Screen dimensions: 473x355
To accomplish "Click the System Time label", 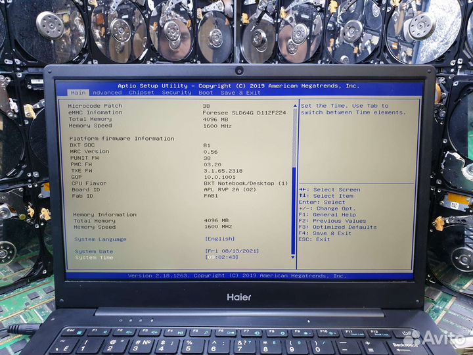I will tap(94, 258).
